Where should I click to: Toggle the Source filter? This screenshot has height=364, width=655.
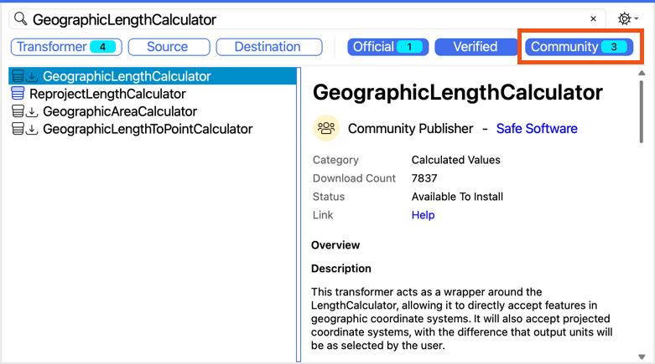[169, 47]
